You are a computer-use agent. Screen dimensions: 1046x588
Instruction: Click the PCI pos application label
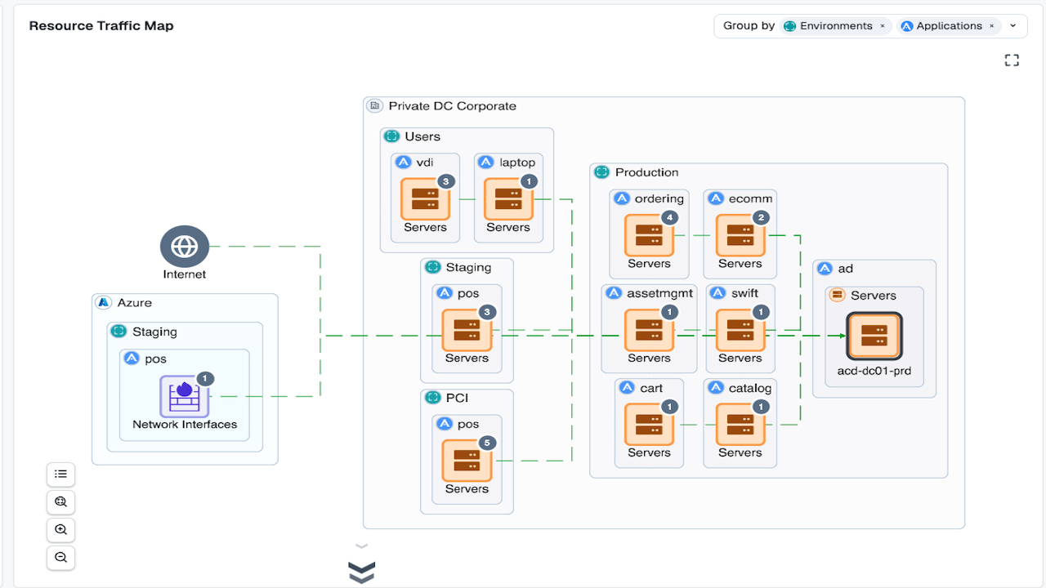[468, 424]
